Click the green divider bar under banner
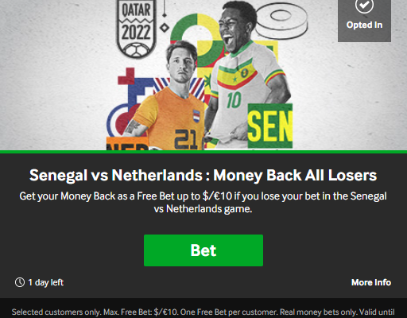Image resolution: width=407 pixels, height=318 pixels. (x=203, y=152)
